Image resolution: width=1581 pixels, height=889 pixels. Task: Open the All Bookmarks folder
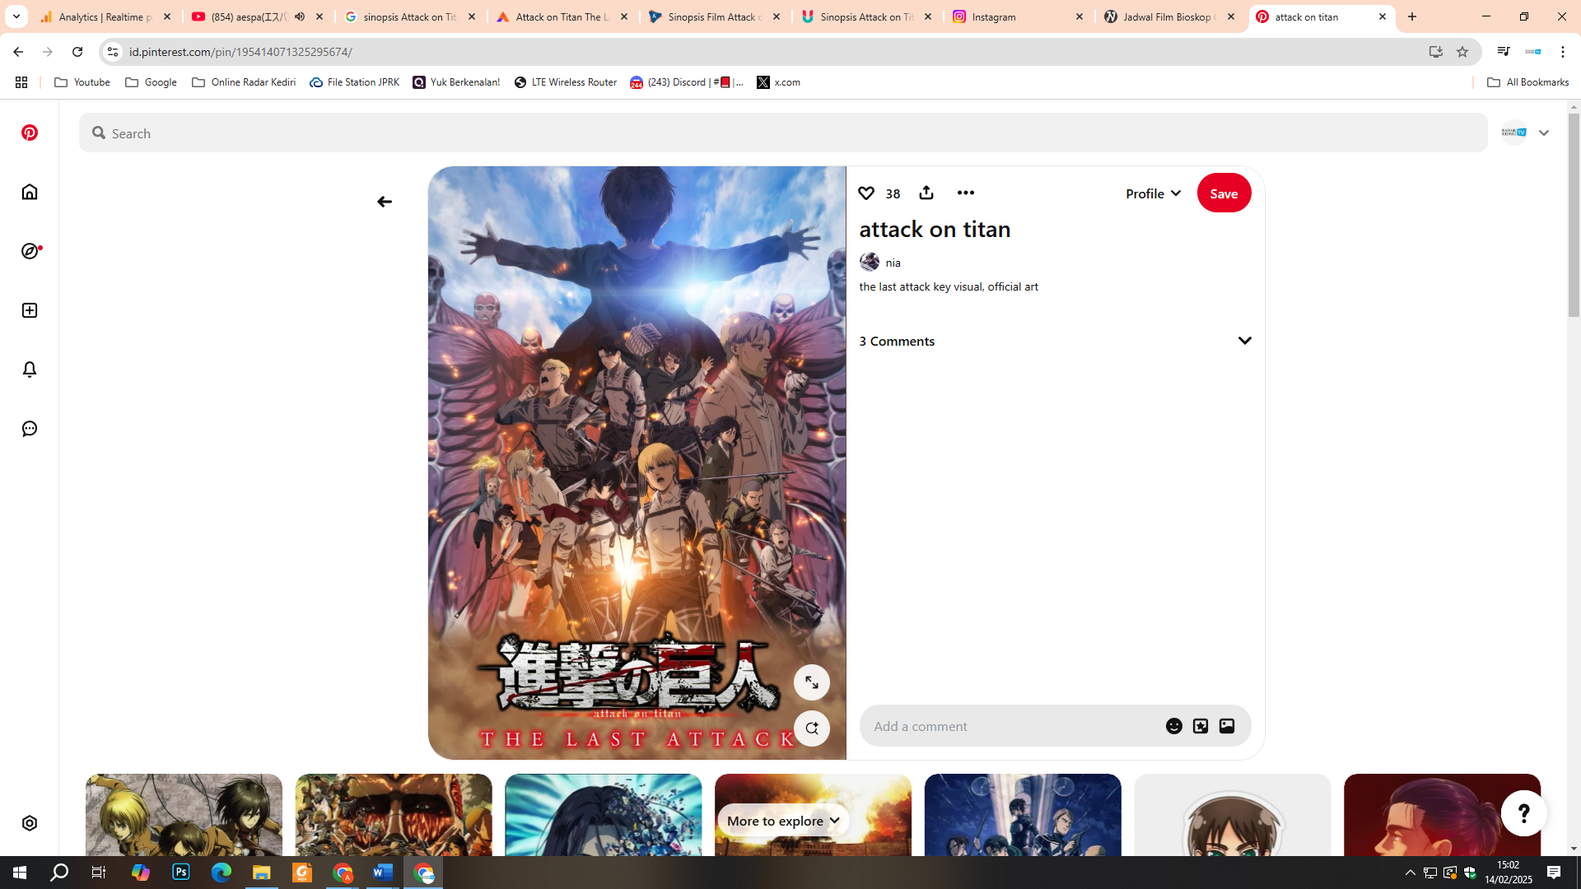click(x=1528, y=82)
